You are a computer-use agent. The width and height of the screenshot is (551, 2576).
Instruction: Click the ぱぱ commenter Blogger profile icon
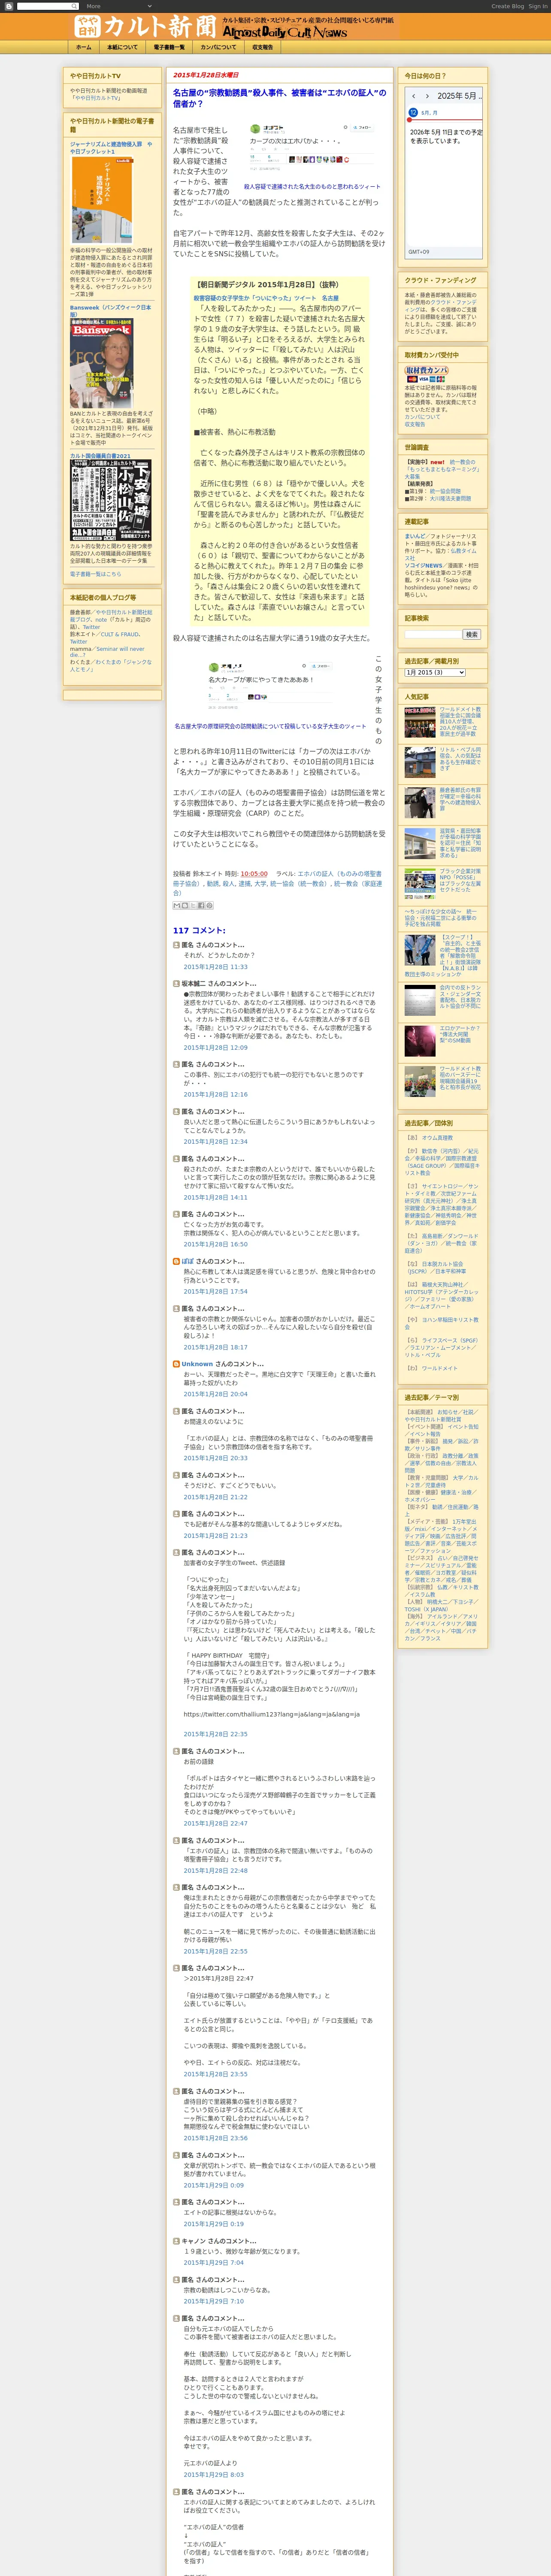pos(177,1261)
